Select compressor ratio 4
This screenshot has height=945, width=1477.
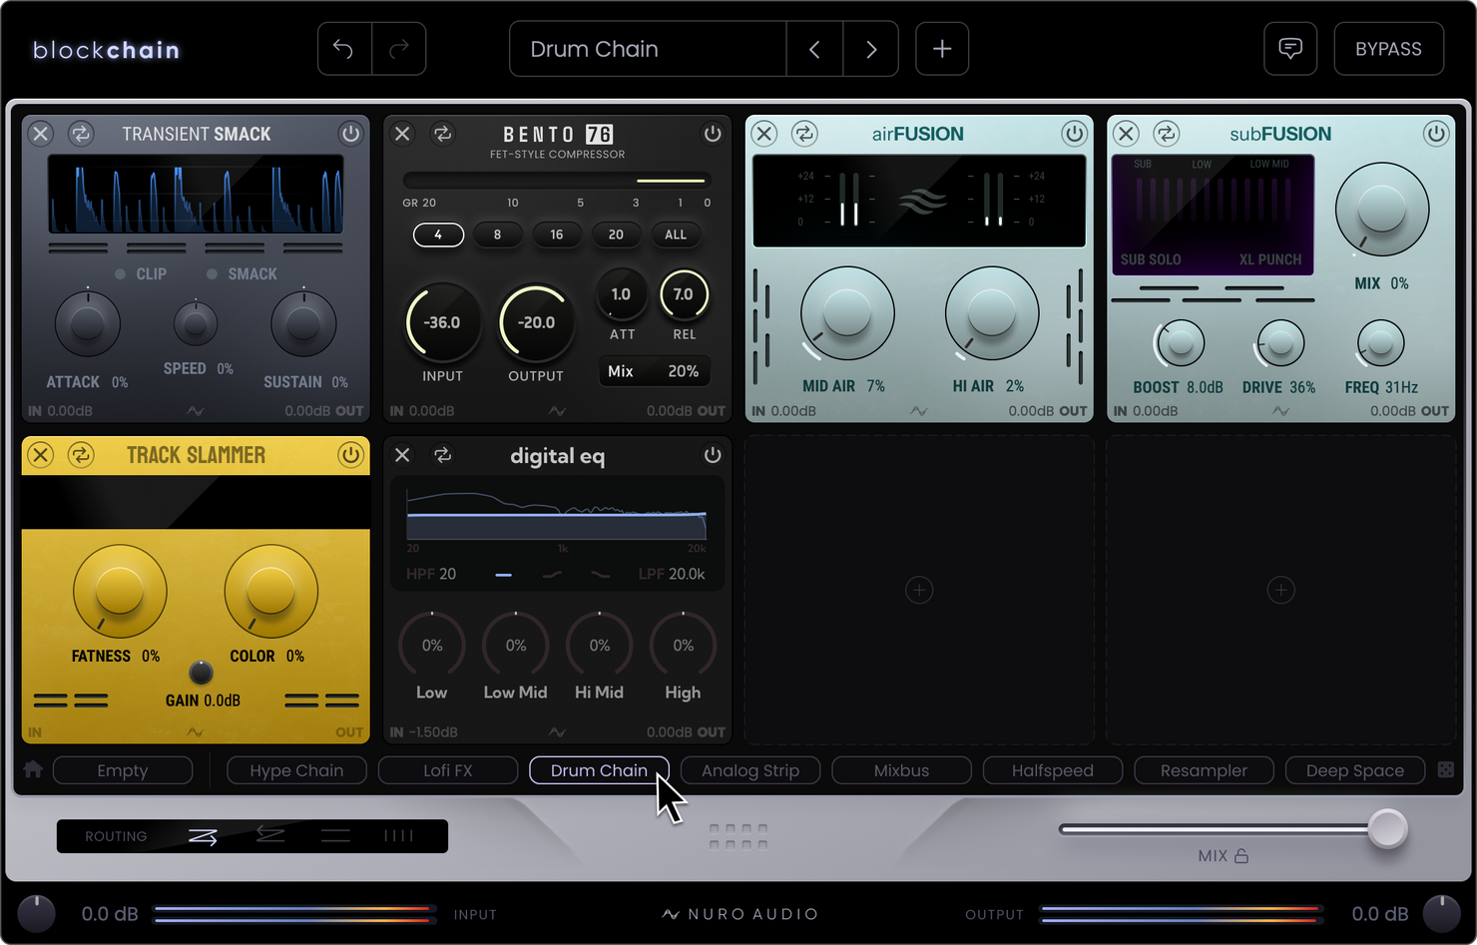pos(438,235)
